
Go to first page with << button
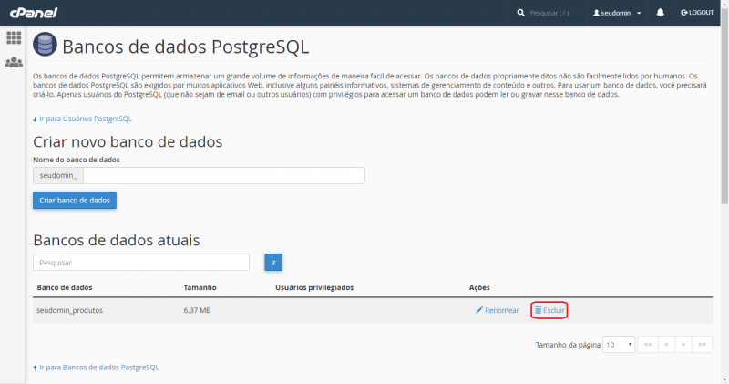pyautogui.click(x=648, y=345)
